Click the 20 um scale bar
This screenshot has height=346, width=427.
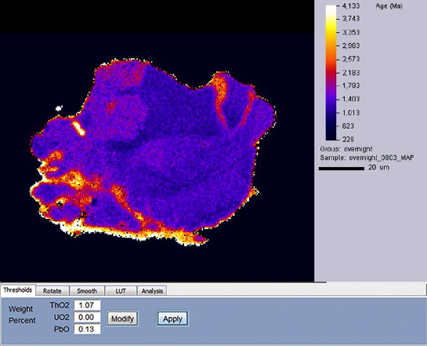tap(342, 169)
